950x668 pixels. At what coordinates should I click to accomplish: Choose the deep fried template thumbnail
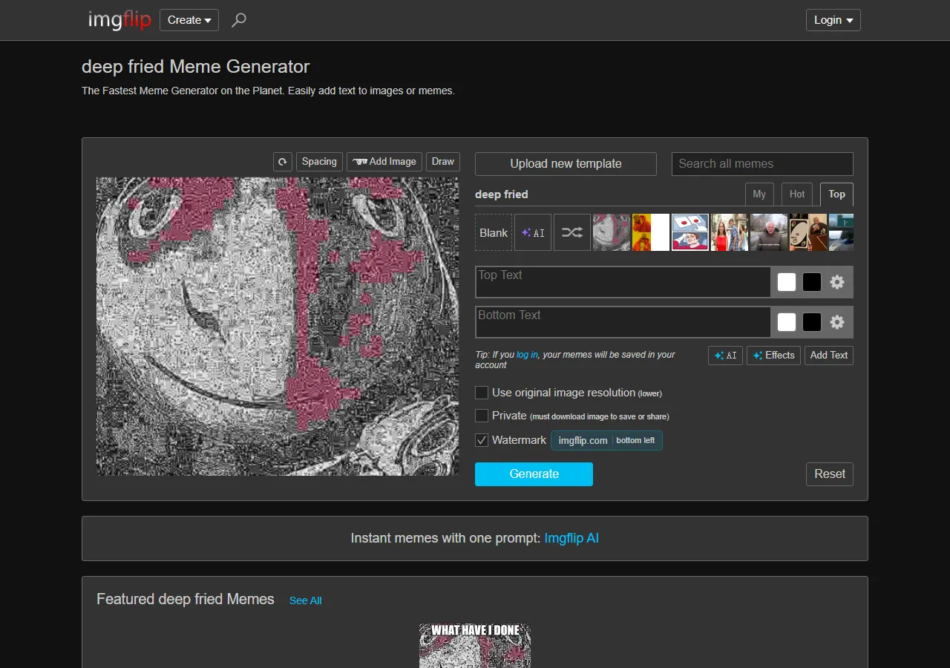pos(612,232)
